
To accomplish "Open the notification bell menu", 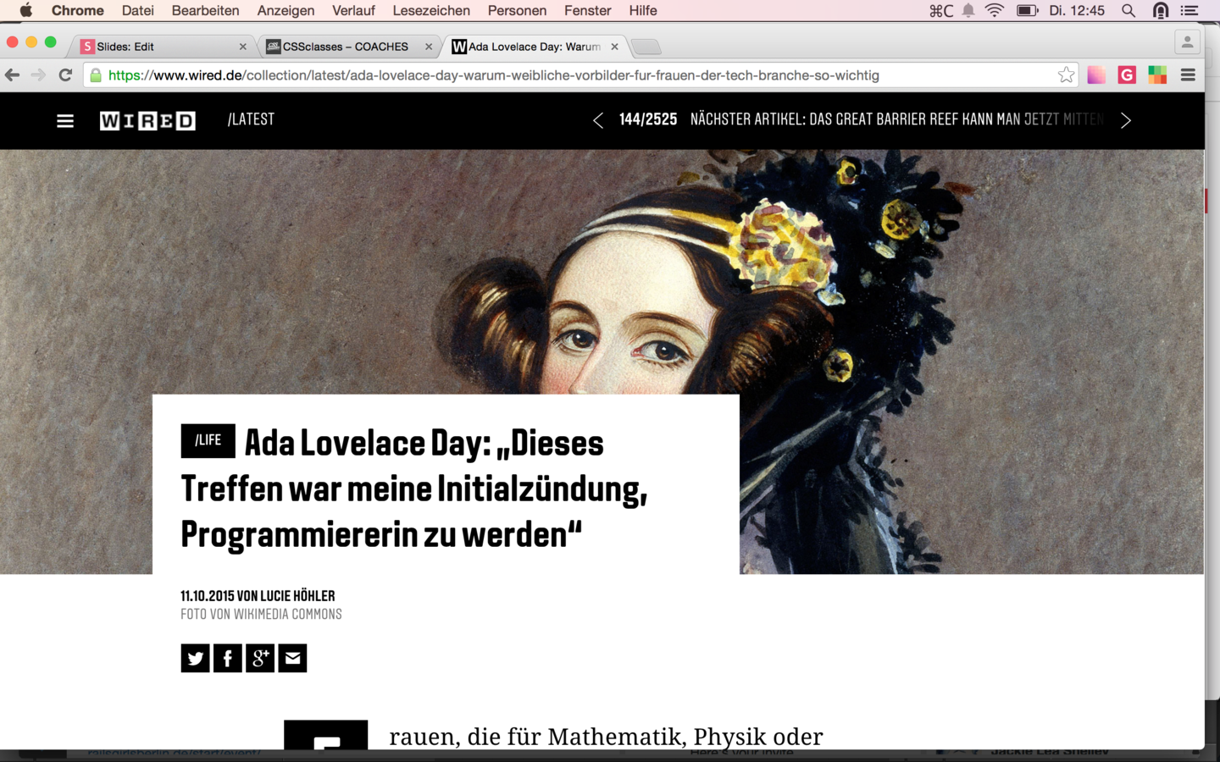I will click(968, 11).
